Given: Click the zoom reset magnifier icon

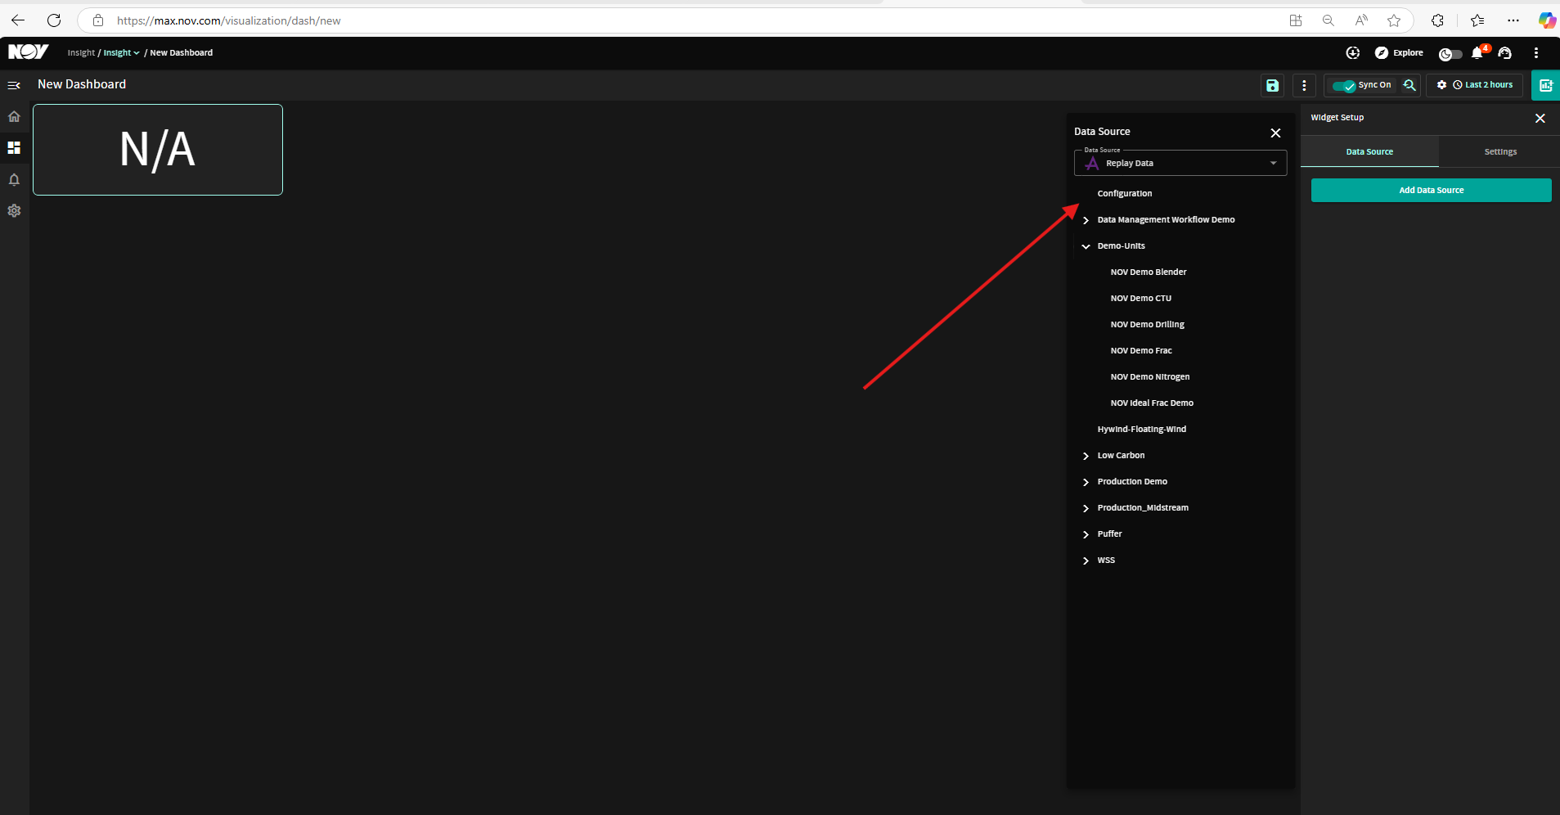Looking at the screenshot, I should point(1409,85).
